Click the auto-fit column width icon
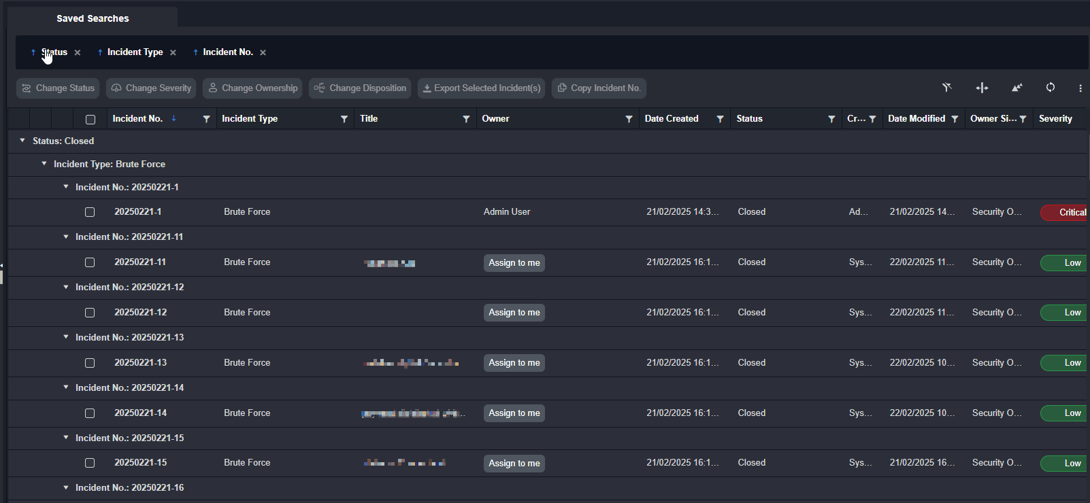The image size is (1090, 503). [982, 88]
